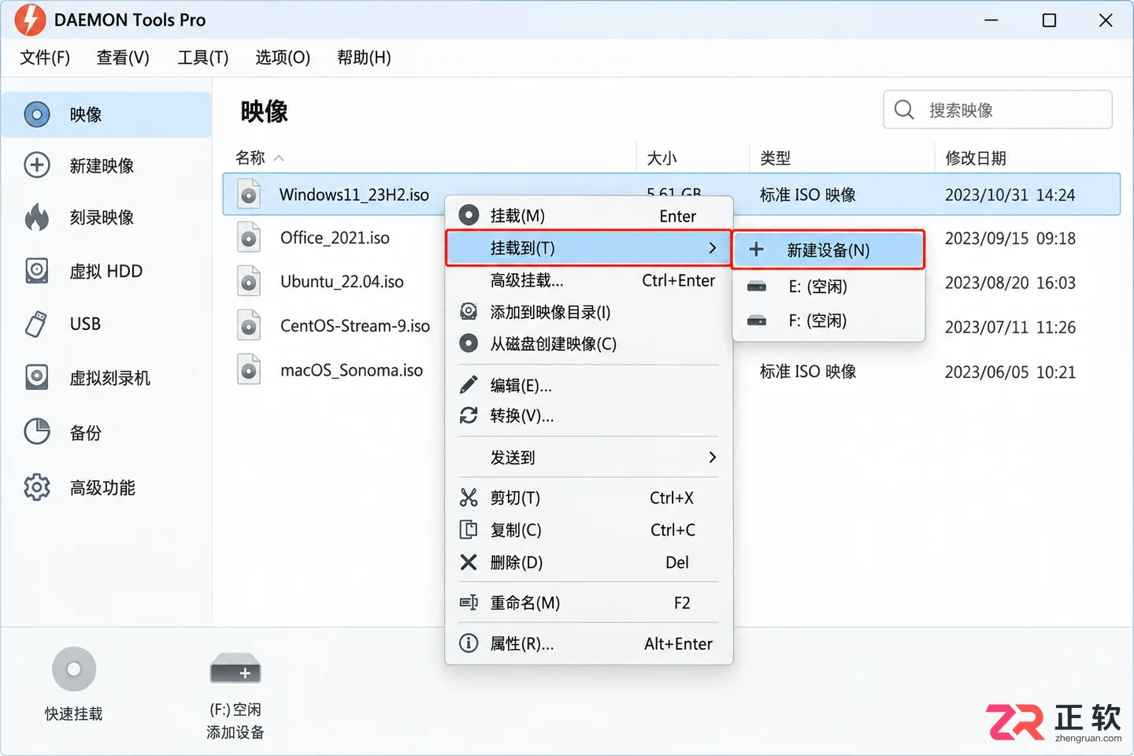Open the 选项(O) menu
The image size is (1134, 756).
(283, 57)
